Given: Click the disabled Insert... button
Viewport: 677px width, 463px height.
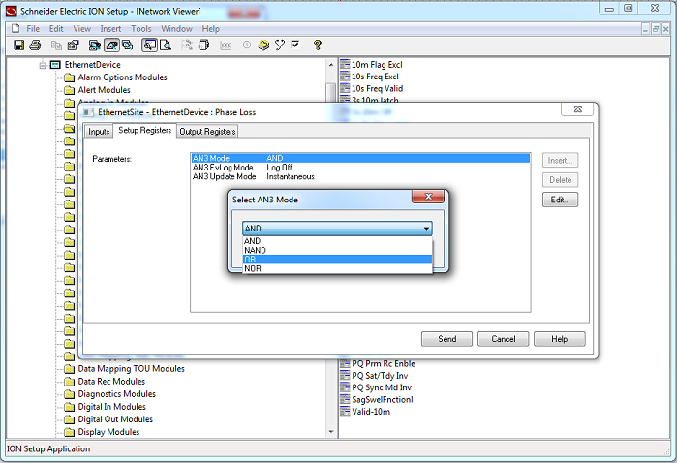Looking at the screenshot, I should 560,160.
